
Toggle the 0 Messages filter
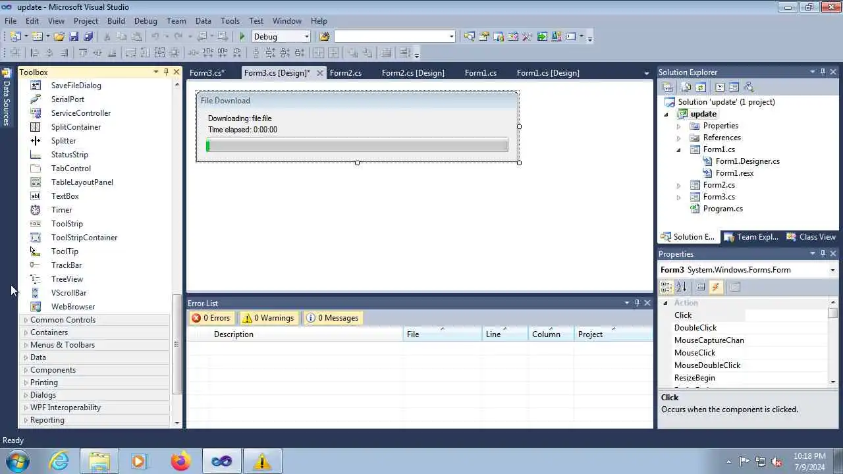tap(333, 318)
